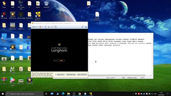This screenshot has width=171, height=96.
Task: Open the NCH Suite shortcut
Action: [x=4, y=15]
